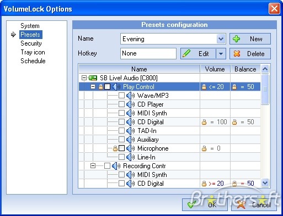
Task: Click the speaker icon next to TAD-In
Action: point(131,131)
